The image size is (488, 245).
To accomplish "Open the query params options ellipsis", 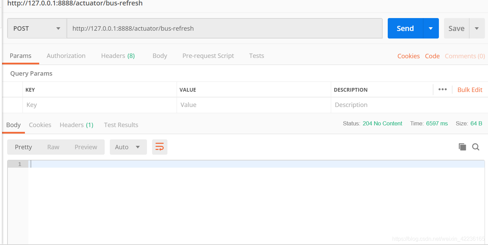I will pyautogui.click(x=443, y=89).
